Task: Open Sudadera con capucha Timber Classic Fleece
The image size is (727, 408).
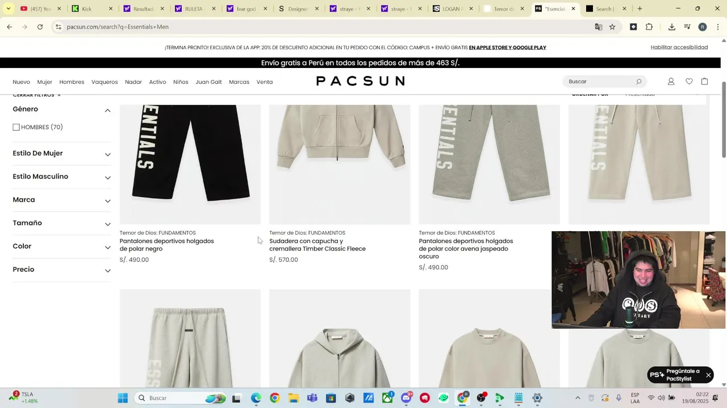Action: click(317, 245)
